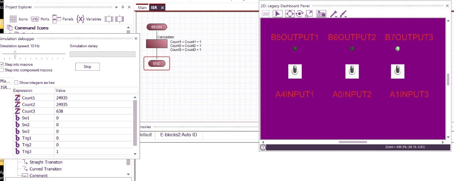Open Project Explorer window options dropdown arrow
This screenshot has width=454, height=181.
117,7
